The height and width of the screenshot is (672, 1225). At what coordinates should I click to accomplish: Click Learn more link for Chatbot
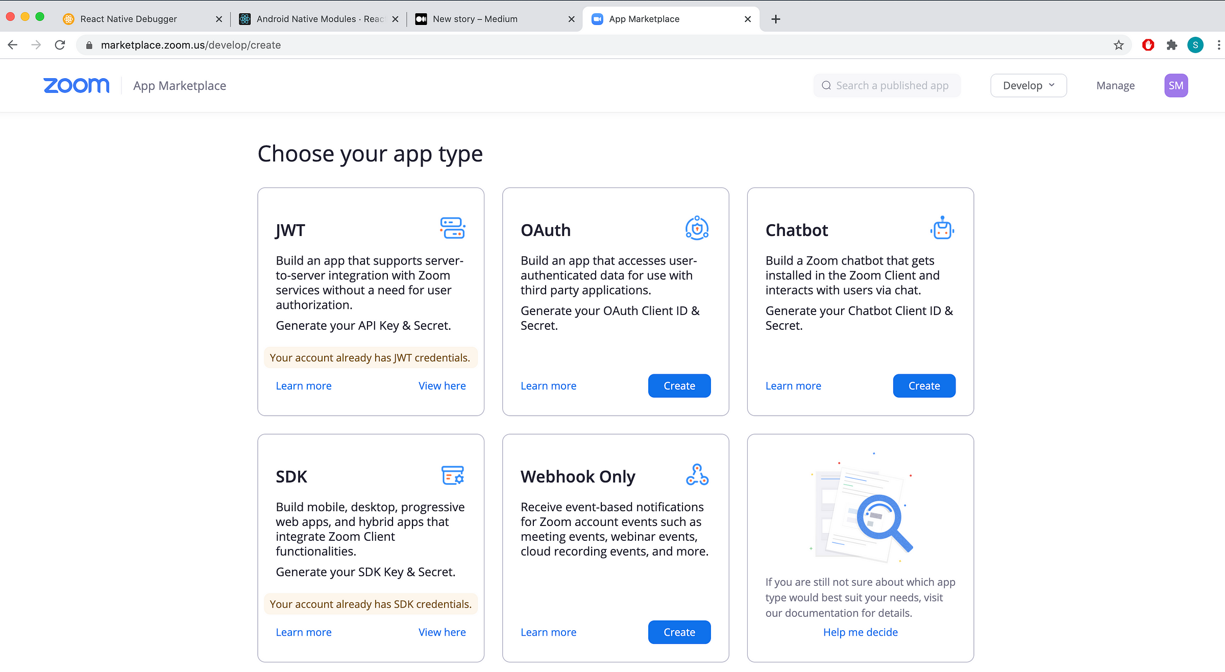click(793, 385)
